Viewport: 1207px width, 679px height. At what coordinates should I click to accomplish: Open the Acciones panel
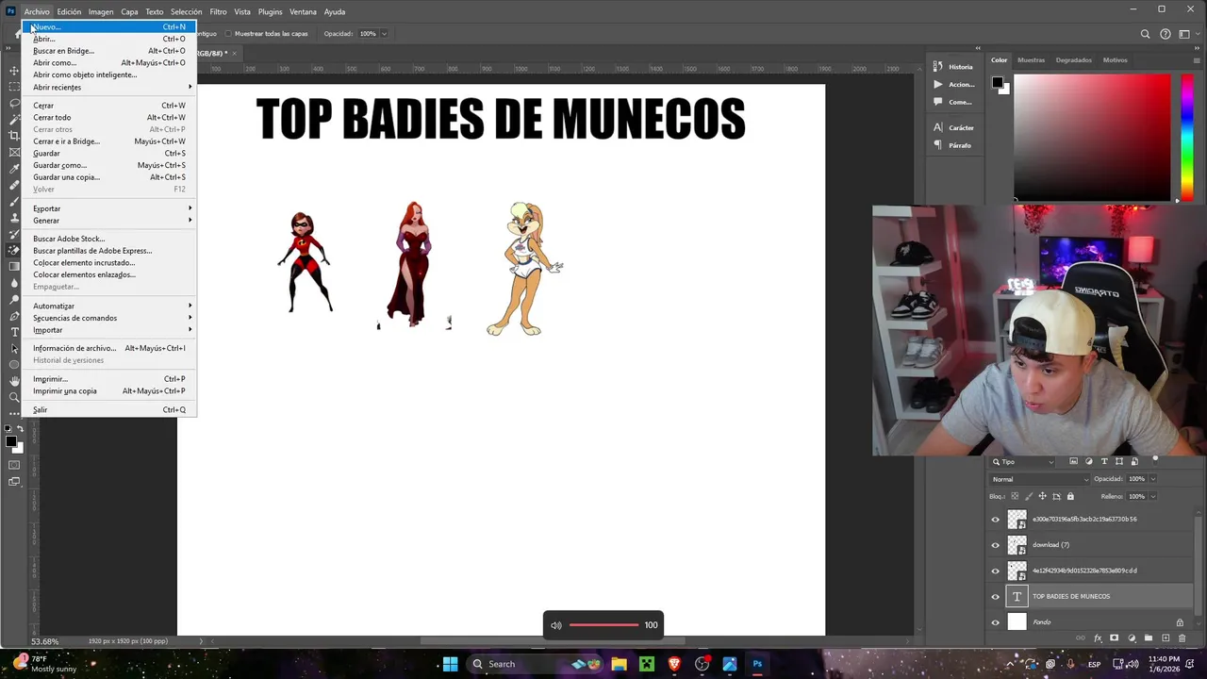tap(953, 84)
